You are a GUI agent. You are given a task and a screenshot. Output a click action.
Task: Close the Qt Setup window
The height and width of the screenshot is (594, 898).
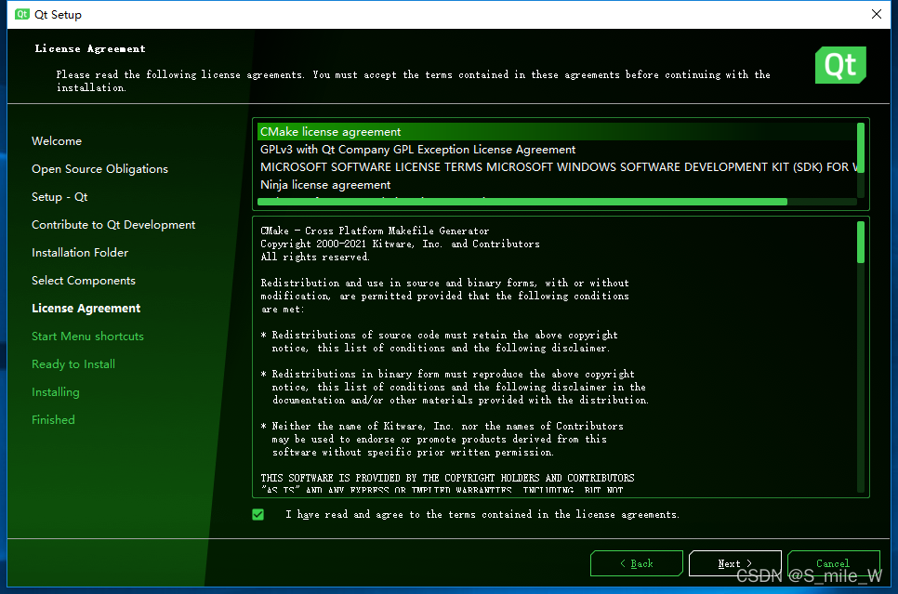click(x=877, y=14)
